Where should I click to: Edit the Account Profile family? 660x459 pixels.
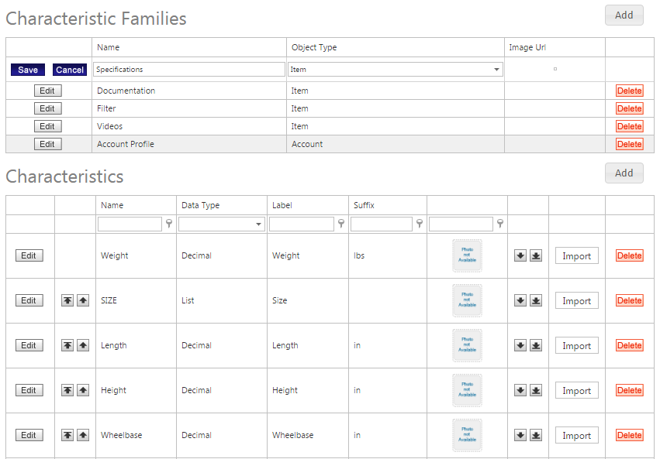(47, 144)
